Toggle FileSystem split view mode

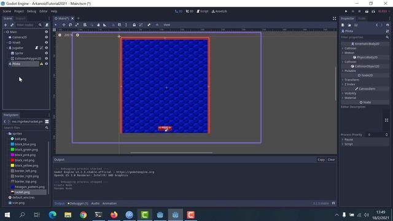pyautogui.click(x=47, y=122)
